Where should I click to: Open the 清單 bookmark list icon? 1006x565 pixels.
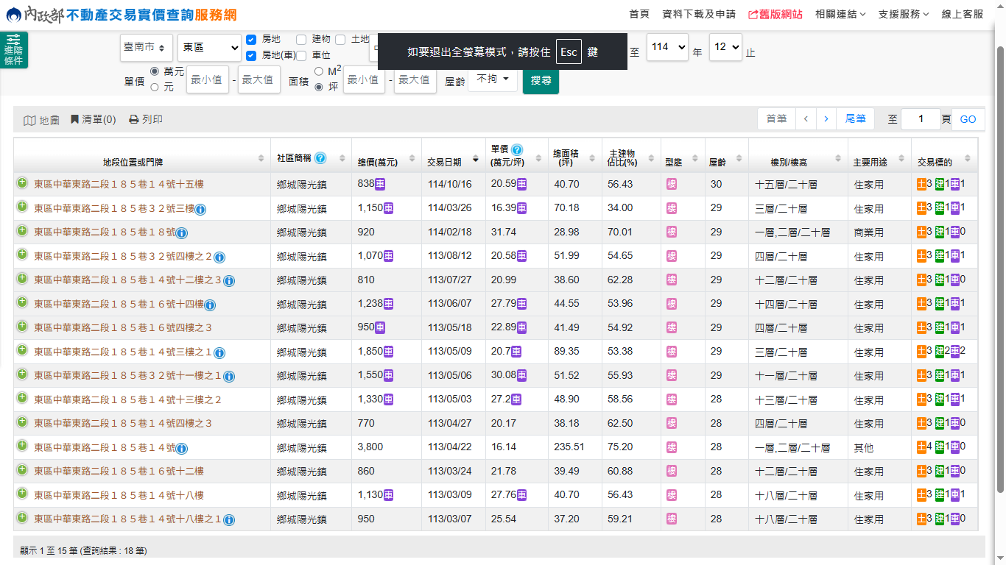(74, 119)
